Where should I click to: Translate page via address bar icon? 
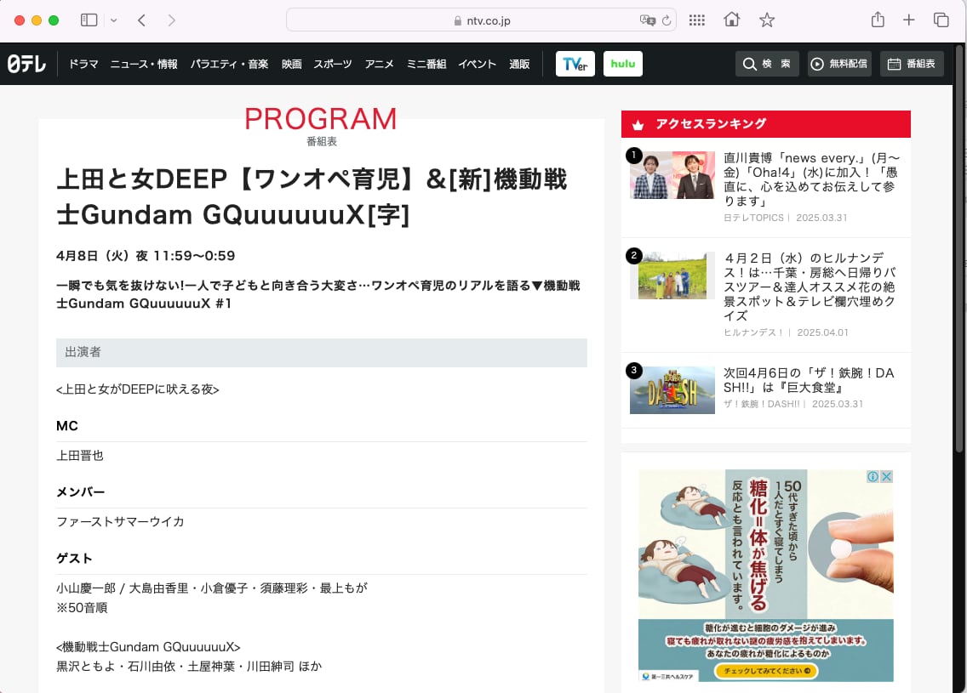(648, 20)
